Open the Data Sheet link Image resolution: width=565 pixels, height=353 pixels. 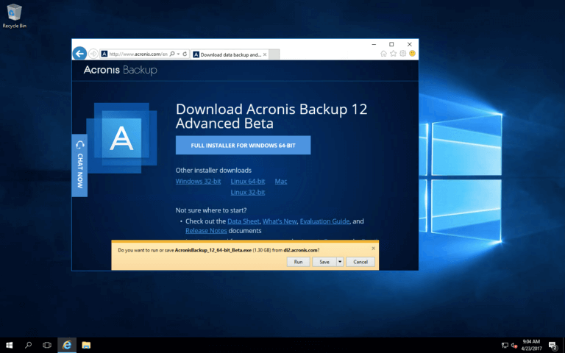tap(244, 221)
